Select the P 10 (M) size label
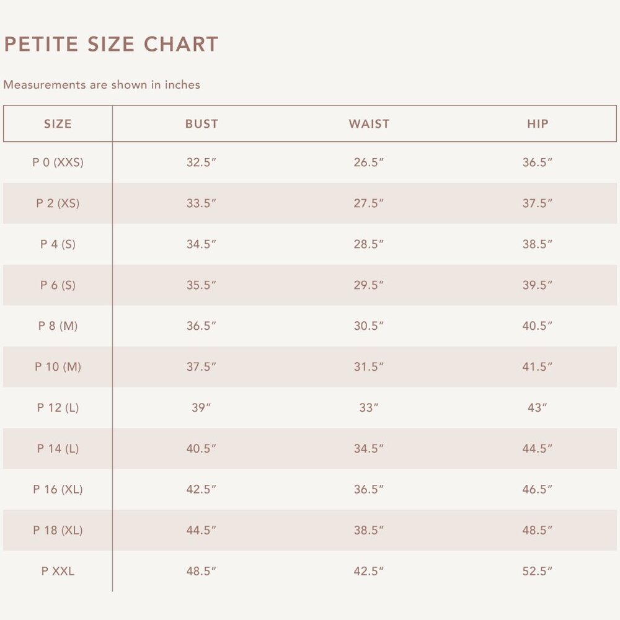 click(x=58, y=366)
